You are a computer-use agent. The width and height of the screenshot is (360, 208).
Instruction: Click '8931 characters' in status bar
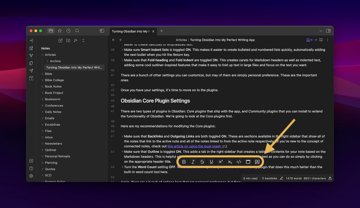coord(315,178)
